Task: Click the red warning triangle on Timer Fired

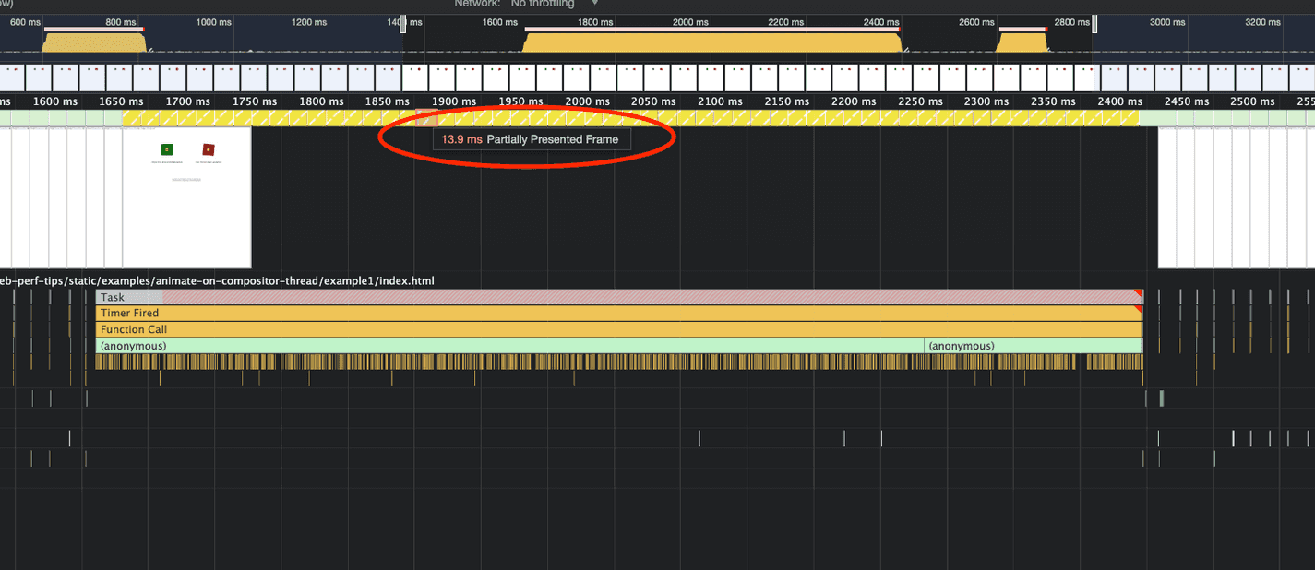Action: point(1139,310)
